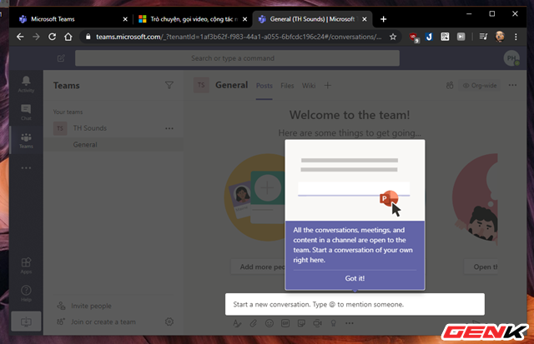Open the Chat section
This screenshot has height=344, width=534.
(26, 111)
